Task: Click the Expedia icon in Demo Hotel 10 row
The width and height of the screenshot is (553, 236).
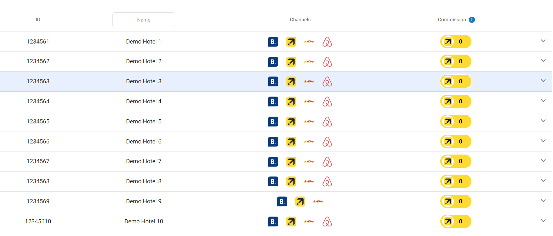Action: 291,222
